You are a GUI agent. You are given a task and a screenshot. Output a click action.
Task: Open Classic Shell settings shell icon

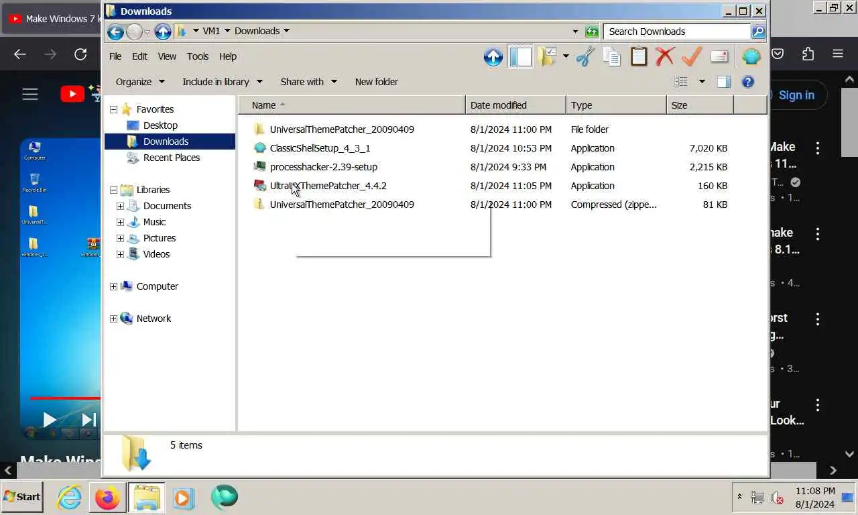click(751, 57)
